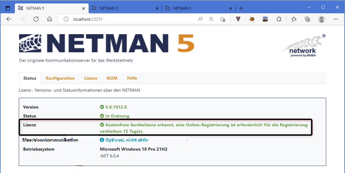Click the green check beside the license message
The image size is (345, 173).
click(x=102, y=125)
